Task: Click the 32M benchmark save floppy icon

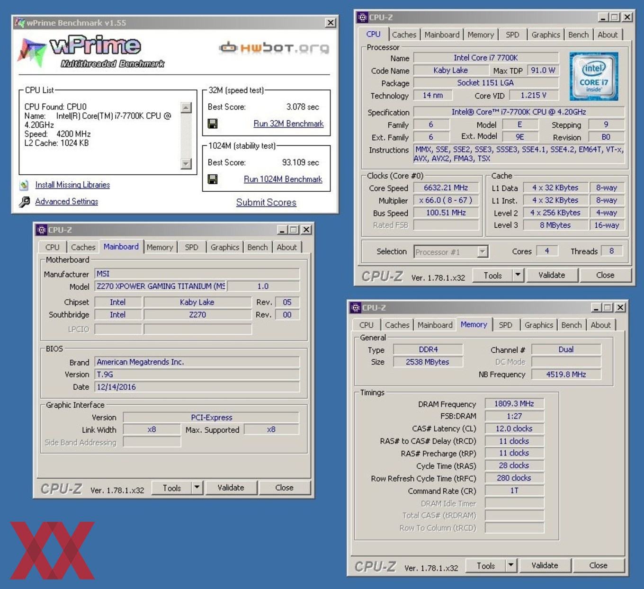Action: (x=213, y=124)
